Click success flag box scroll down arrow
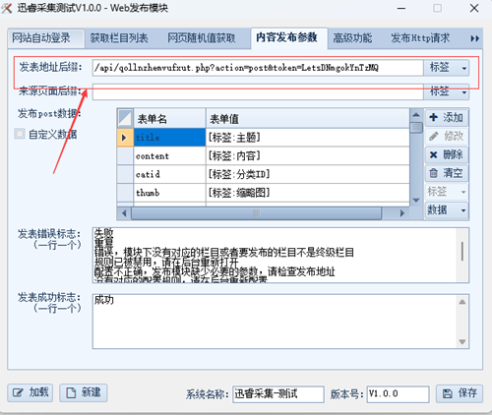The width and height of the screenshot is (492, 415). point(462,341)
